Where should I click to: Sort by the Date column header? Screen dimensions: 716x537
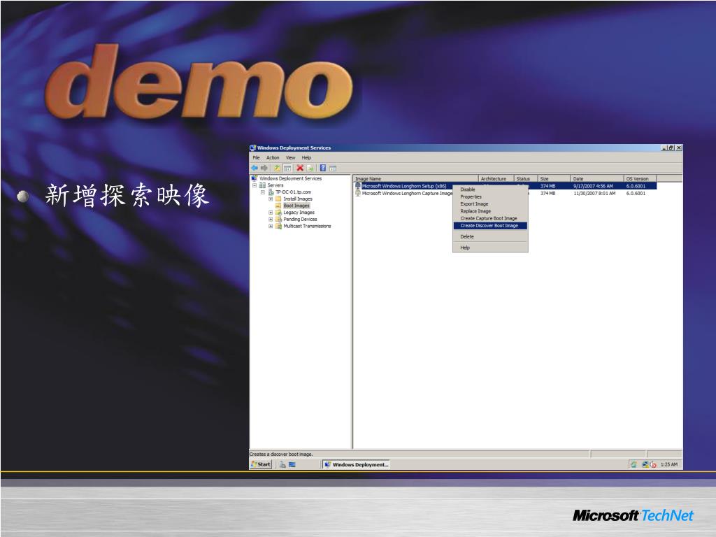pos(597,178)
